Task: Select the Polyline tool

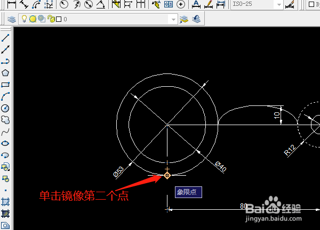Action: coord(5,61)
